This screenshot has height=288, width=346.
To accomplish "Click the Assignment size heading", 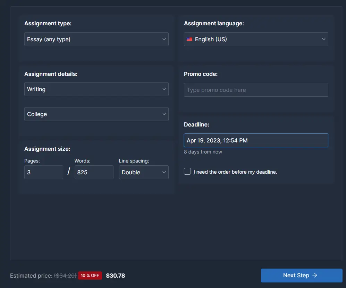I will point(47,149).
